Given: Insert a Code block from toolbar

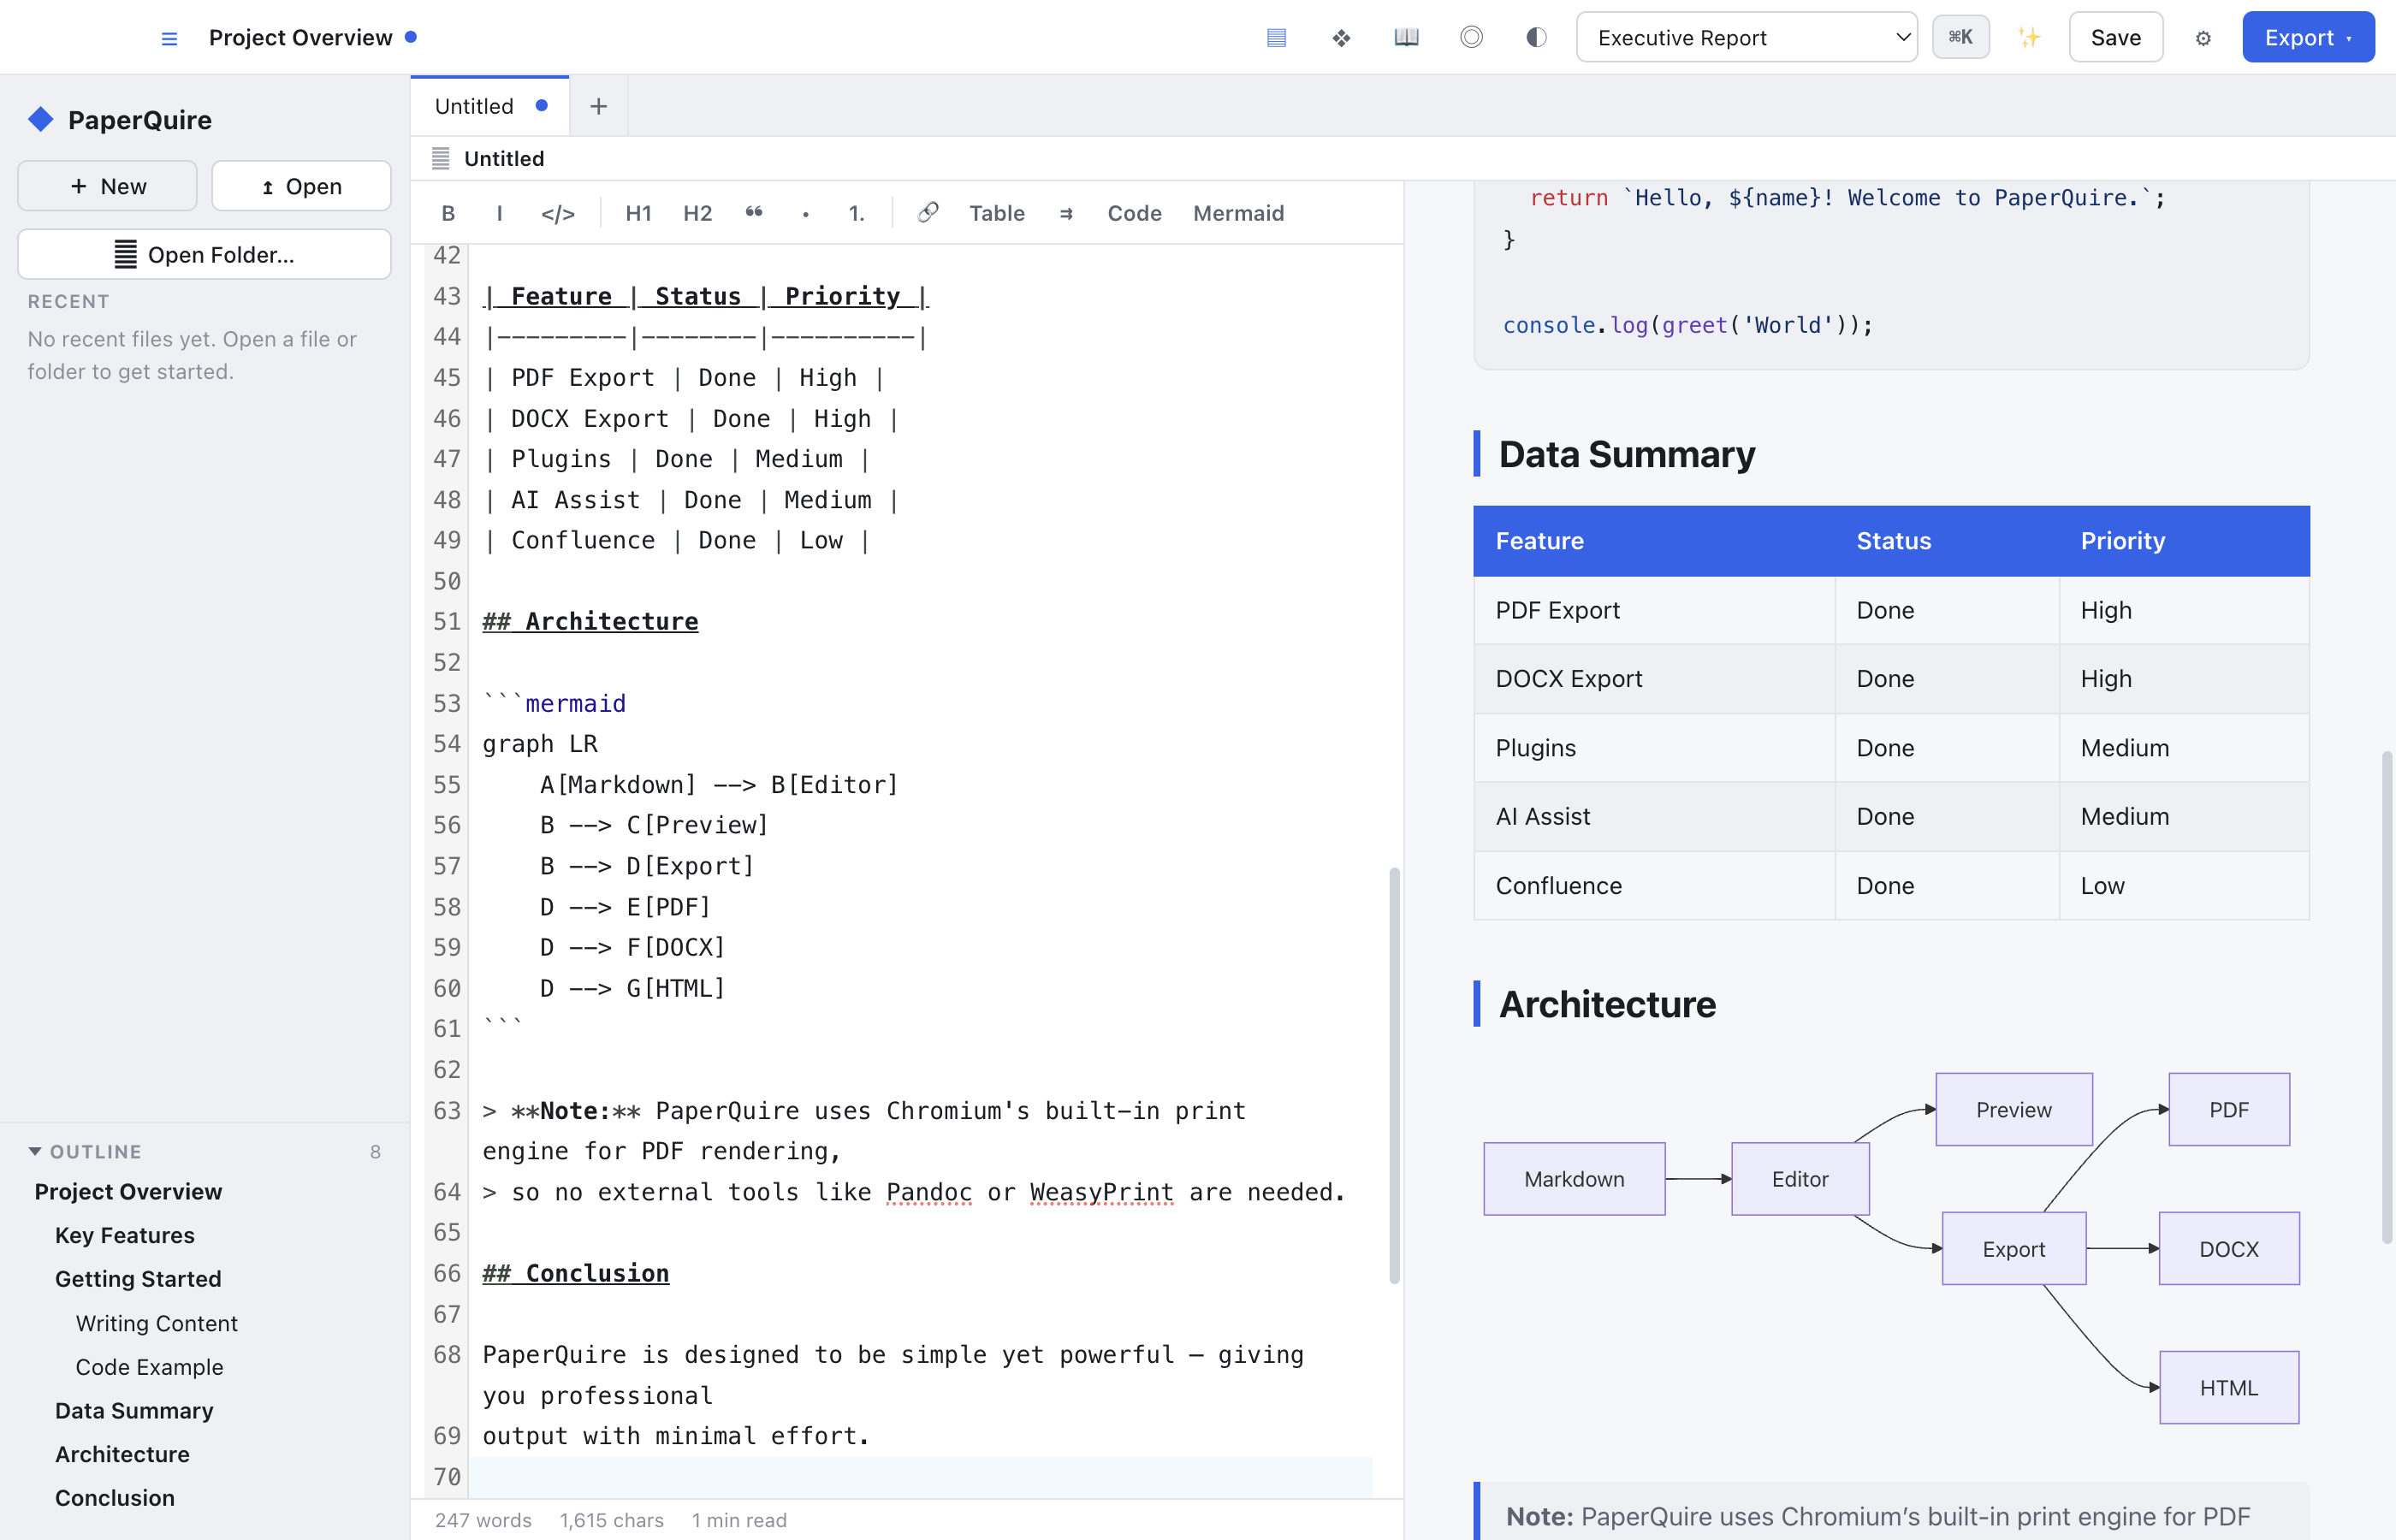Looking at the screenshot, I should [1134, 213].
